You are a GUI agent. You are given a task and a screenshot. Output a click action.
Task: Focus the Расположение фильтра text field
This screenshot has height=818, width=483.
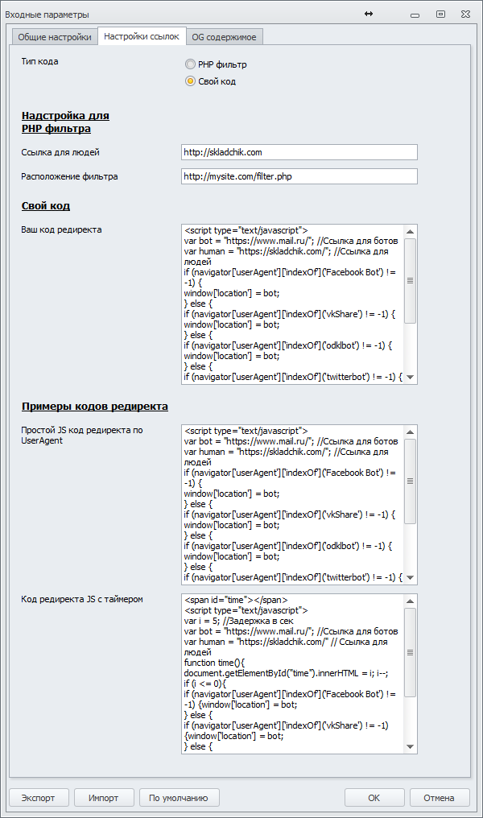[x=299, y=176]
